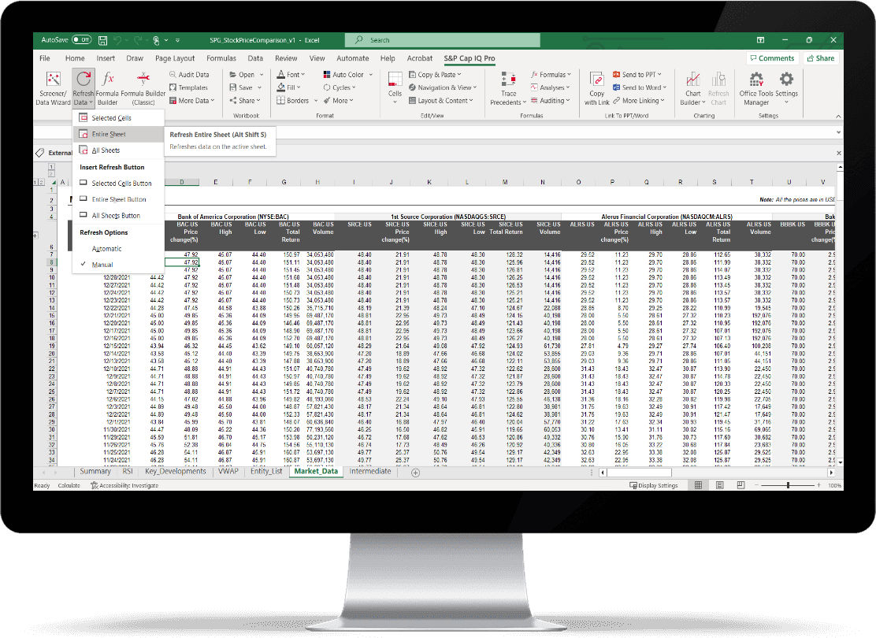
Task: Click the vertical scrollbar down arrow
Action: click(840, 462)
